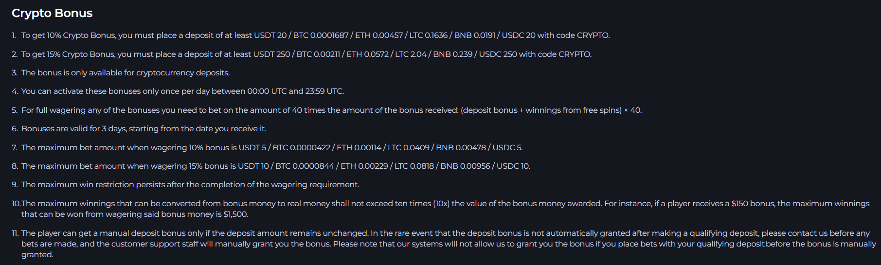
Task: Click the "$1,500" amount text
Action: pos(236,214)
